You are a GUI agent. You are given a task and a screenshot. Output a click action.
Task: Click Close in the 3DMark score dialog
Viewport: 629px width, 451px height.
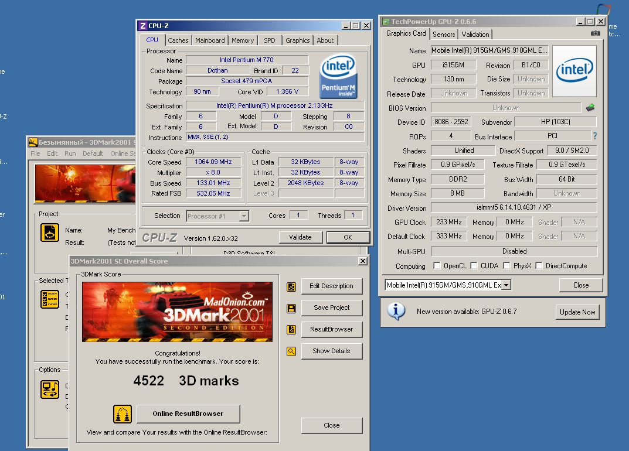331,425
